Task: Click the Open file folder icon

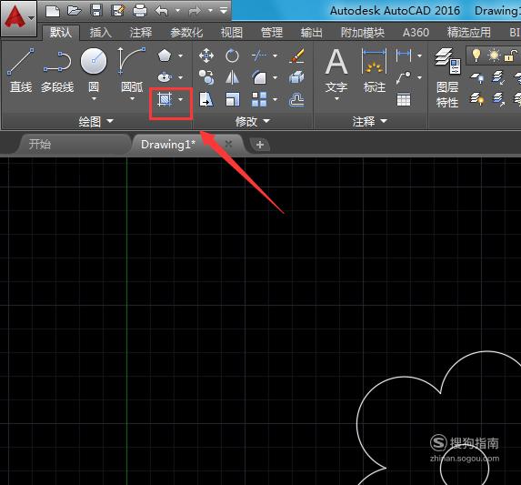Action: pos(75,11)
